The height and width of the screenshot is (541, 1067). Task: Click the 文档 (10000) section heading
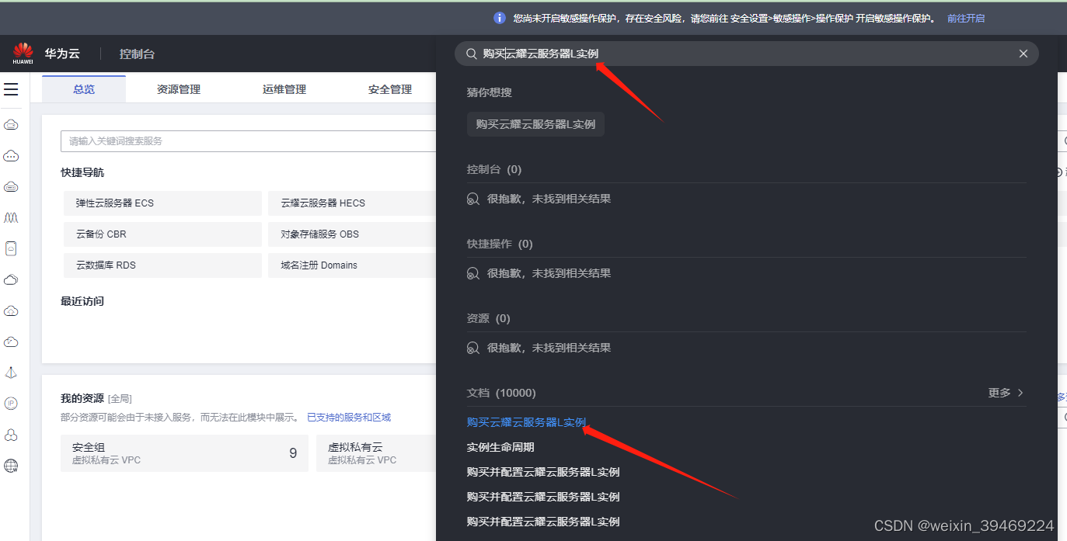(x=501, y=393)
